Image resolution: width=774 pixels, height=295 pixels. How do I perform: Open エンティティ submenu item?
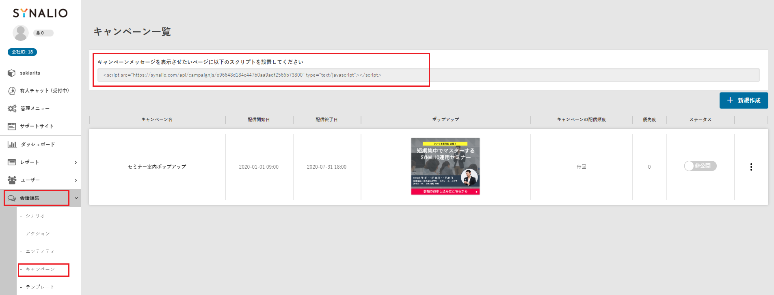(40, 252)
